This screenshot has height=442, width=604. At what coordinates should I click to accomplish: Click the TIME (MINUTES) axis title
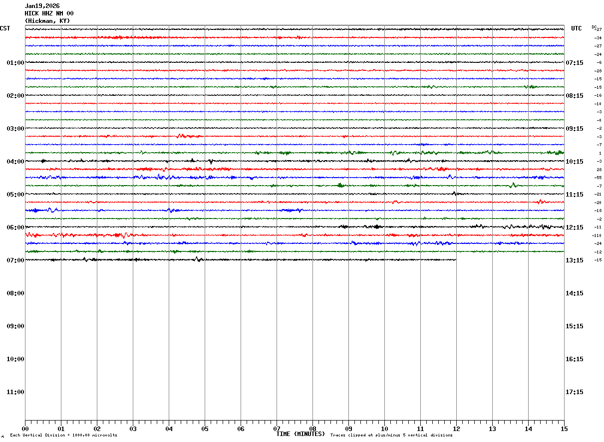tap(301, 434)
